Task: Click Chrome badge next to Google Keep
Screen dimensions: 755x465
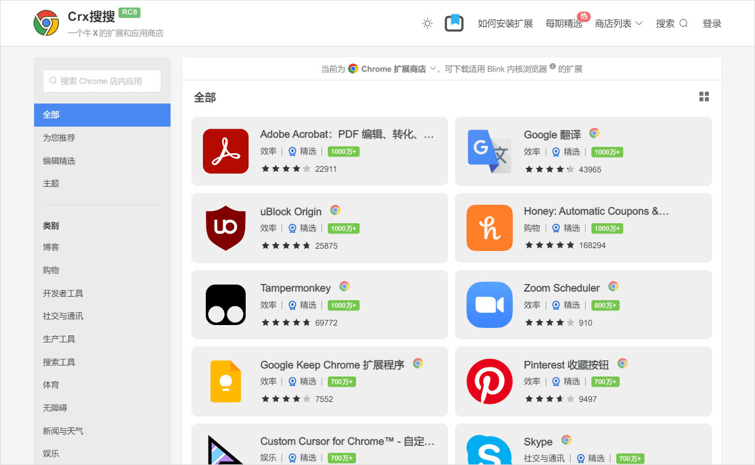Action: [x=418, y=363]
